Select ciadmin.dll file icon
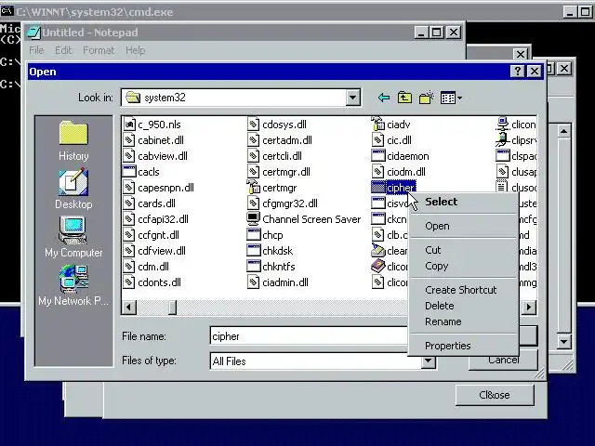595x446 pixels. (x=253, y=282)
